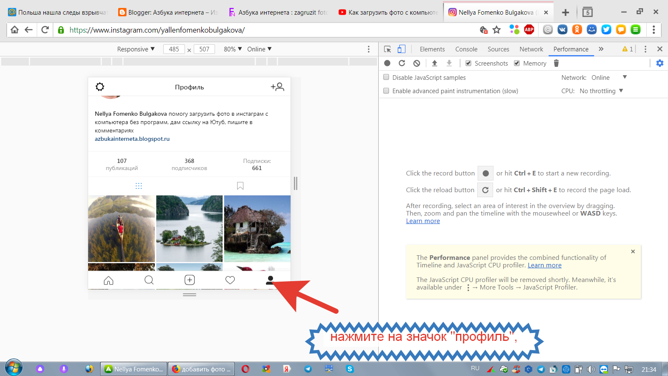Start recording with the record button

tap(387, 63)
